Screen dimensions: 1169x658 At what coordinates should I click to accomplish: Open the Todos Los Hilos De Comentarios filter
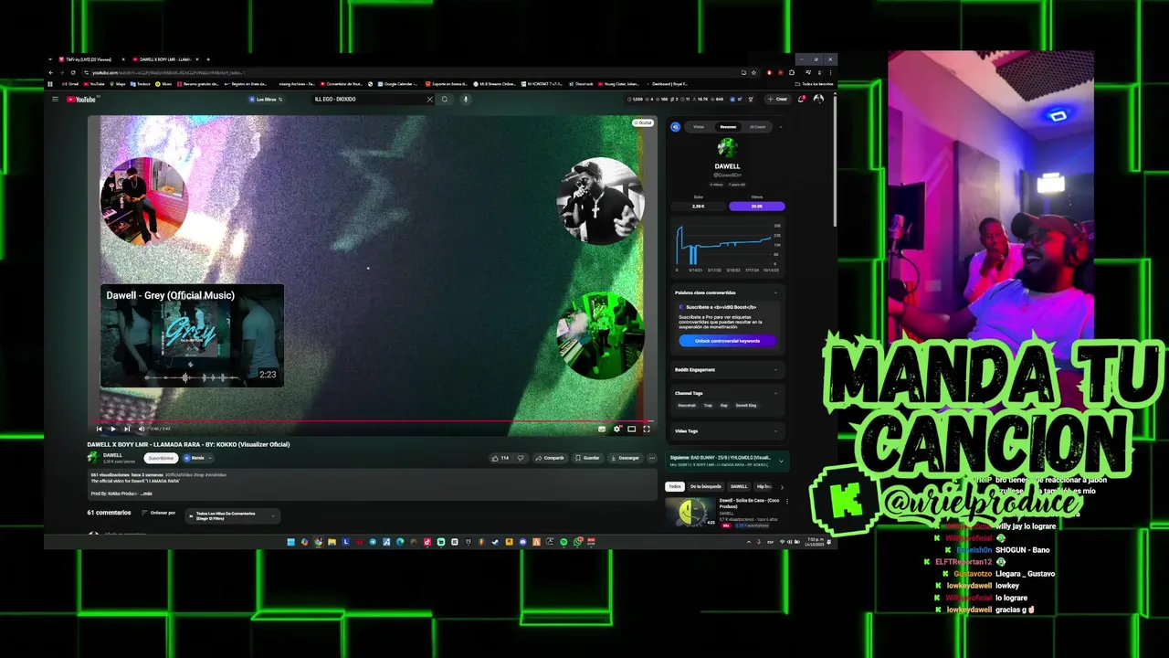point(232,516)
